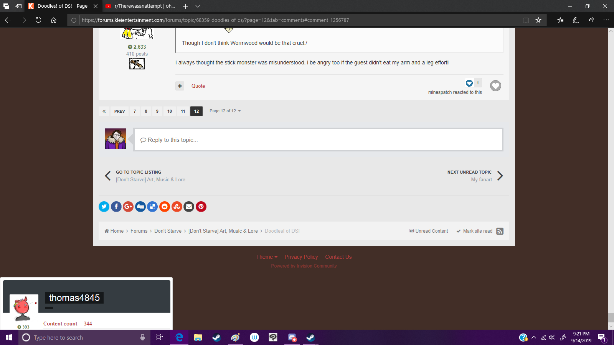Expand the browser tab list chevron

198,6
